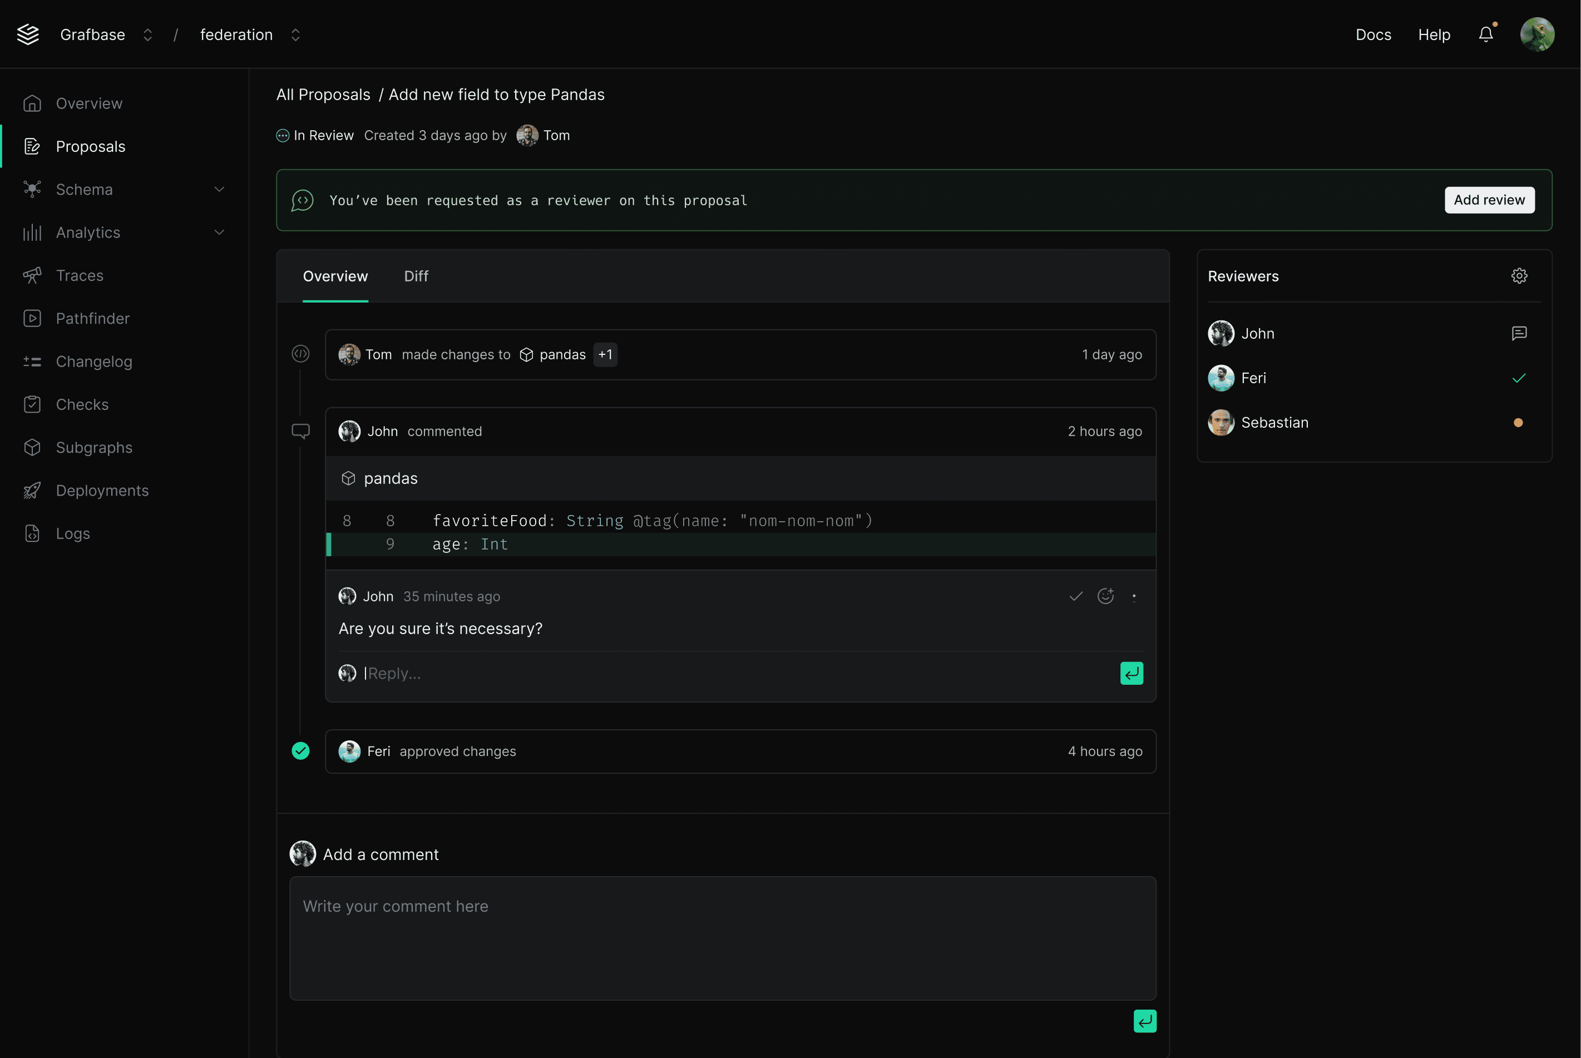Open the Subgraphs section

click(x=94, y=447)
